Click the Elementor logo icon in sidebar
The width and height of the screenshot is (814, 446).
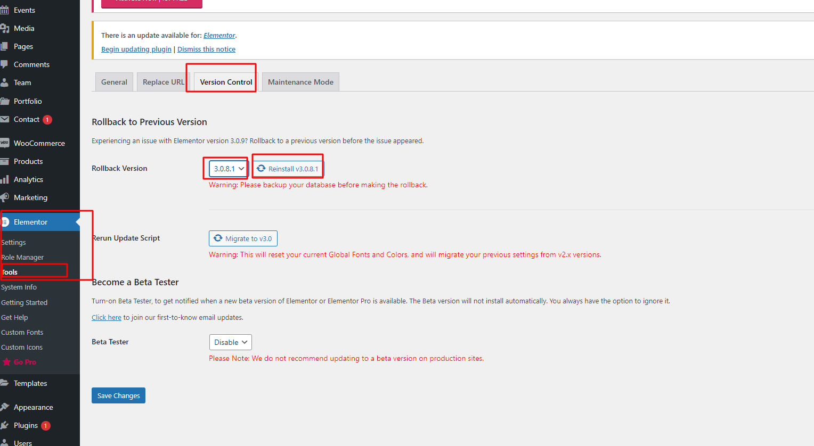(5, 222)
